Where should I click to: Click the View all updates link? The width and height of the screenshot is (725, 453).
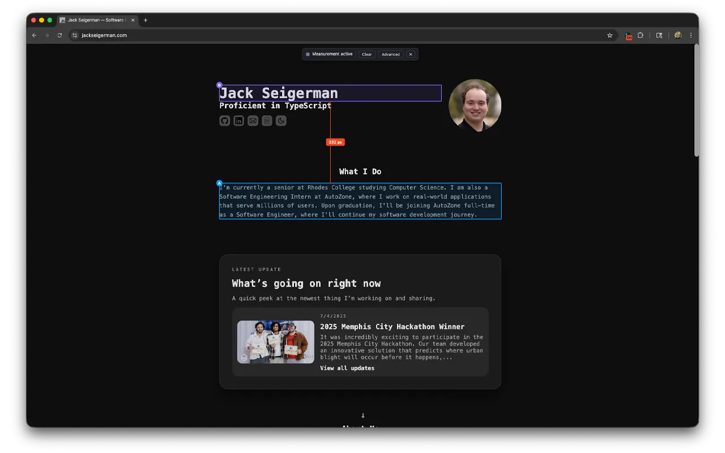click(347, 368)
